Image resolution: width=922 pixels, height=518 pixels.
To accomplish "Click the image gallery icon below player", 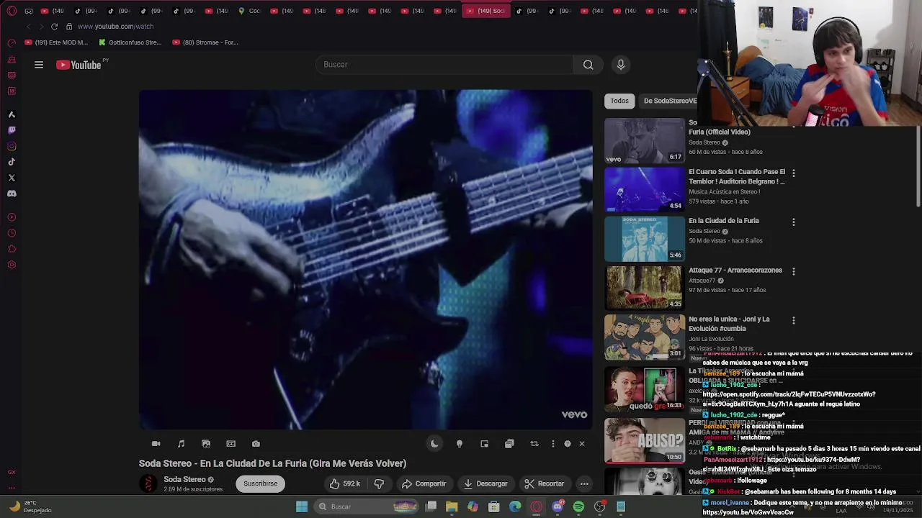I will coord(206,444).
